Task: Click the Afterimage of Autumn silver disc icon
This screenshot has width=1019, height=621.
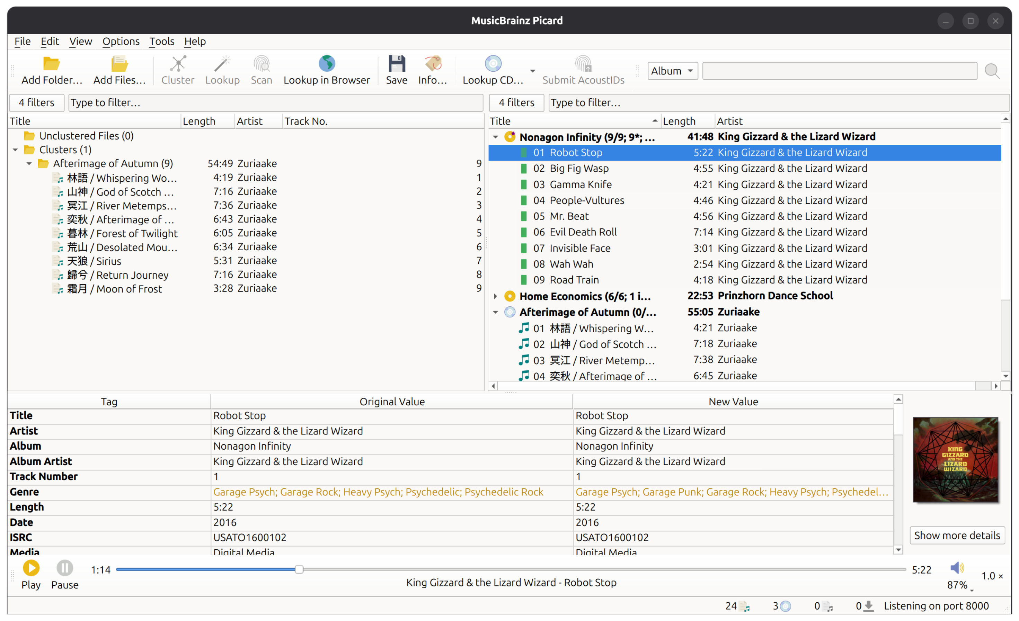Action: click(510, 312)
